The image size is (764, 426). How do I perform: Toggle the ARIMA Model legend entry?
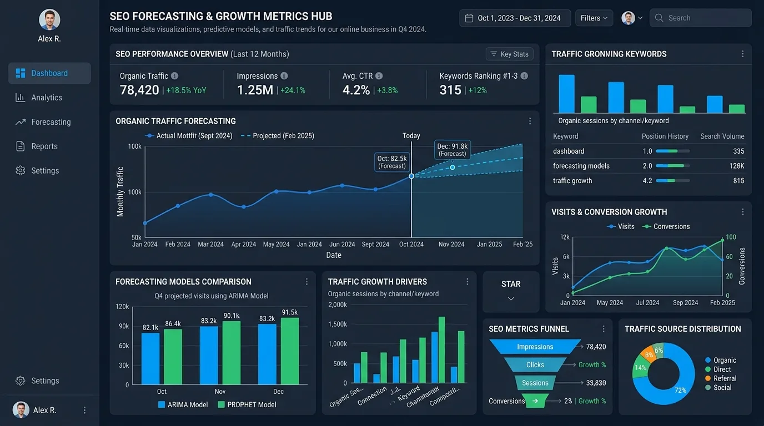(183, 405)
